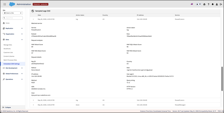Click the Operations wrench icon
Viewport: 224px width, 113px height.
tap(4, 79)
